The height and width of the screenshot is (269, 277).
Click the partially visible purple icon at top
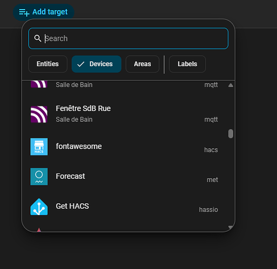point(39,84)
